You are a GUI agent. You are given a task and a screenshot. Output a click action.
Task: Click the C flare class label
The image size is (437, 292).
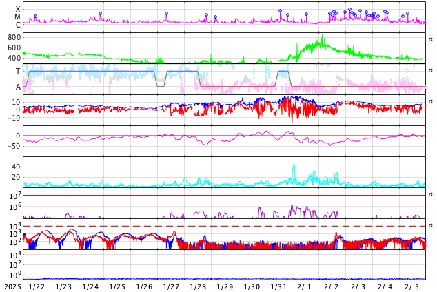coord(18,25)
